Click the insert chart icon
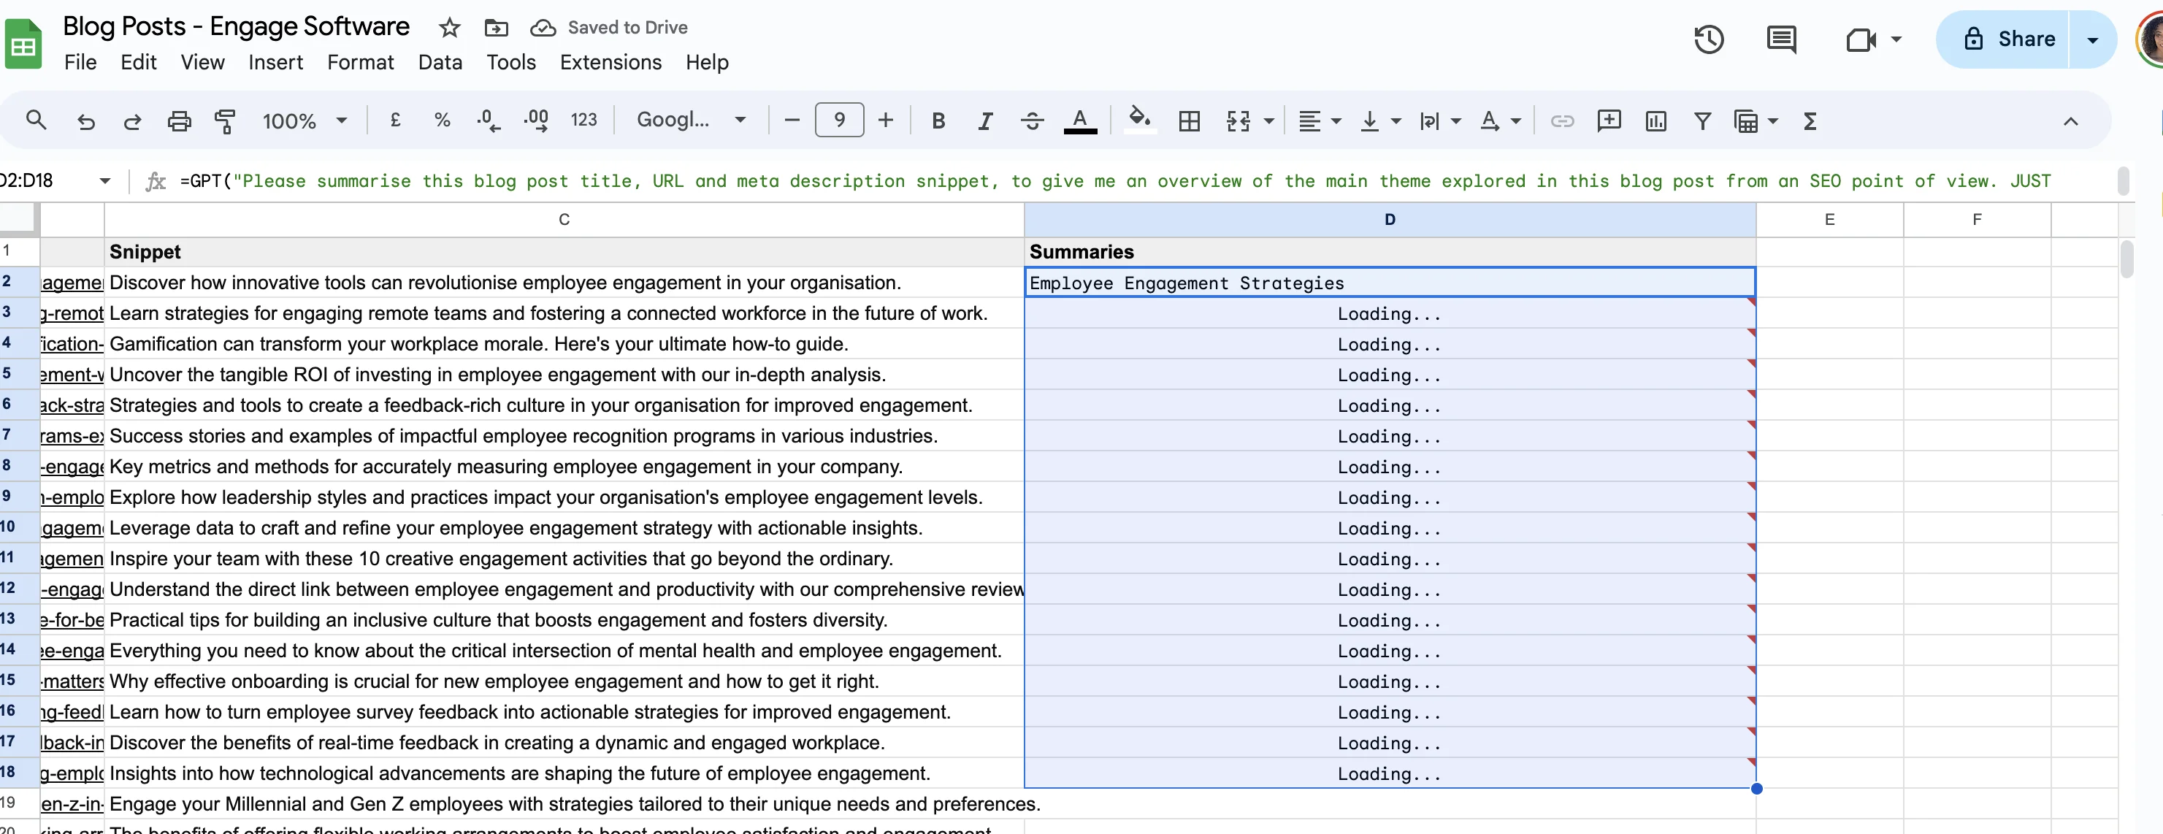The image size is (2163, 834). [1655, 121]
